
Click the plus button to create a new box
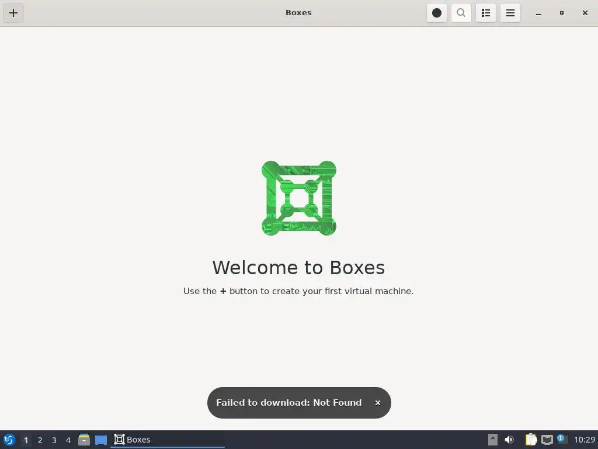(x=13, y=13)
